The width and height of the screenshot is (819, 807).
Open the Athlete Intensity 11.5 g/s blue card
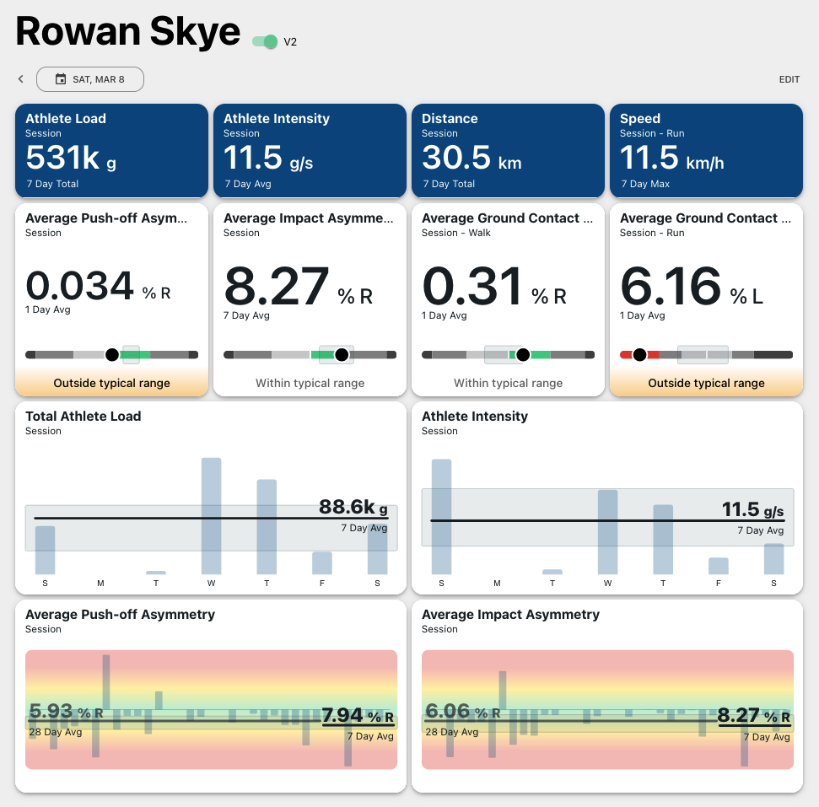coord(310,150)
